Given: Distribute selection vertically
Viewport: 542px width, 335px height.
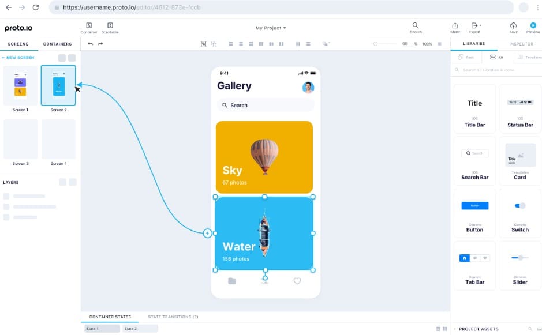Looking at the screenshot, I should click(x=308, y=44).
